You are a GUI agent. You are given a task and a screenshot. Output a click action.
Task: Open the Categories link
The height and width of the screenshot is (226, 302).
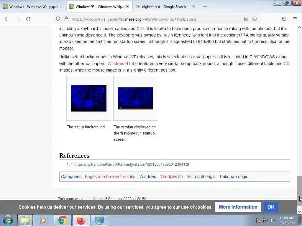pyautogui.click(x=71, y=177)
